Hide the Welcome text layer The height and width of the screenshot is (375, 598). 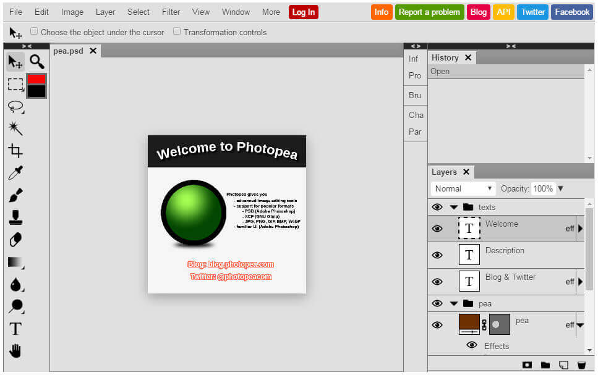437,229
